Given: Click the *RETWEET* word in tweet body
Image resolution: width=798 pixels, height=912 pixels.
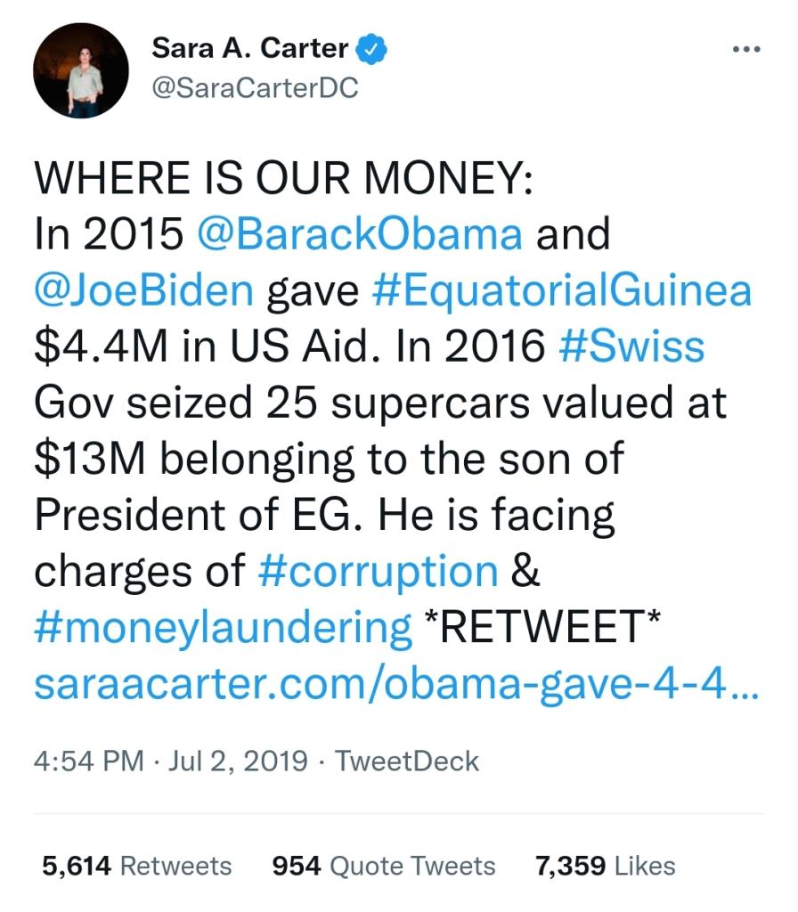Looking at the screenshot, I should click(x=541, y=627).
